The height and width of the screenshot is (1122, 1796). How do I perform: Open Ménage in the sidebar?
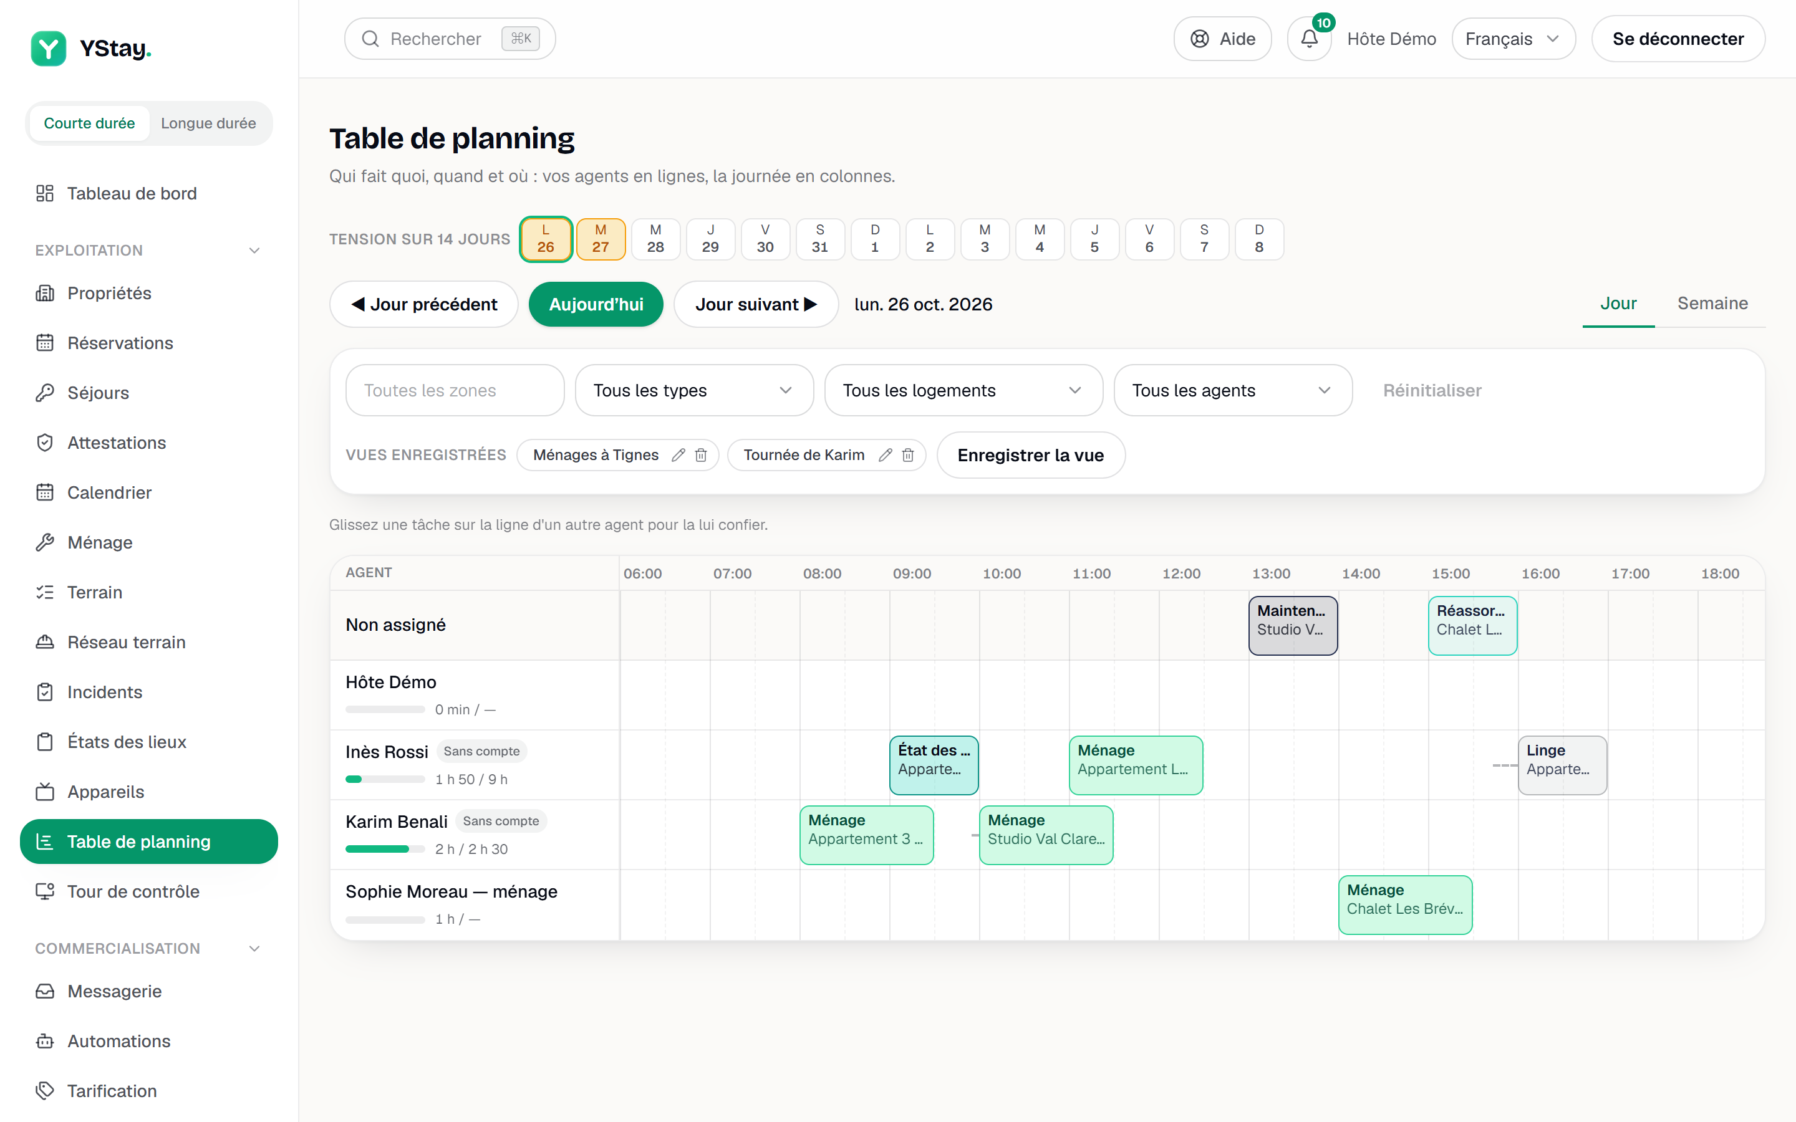[x=148, y=542]
